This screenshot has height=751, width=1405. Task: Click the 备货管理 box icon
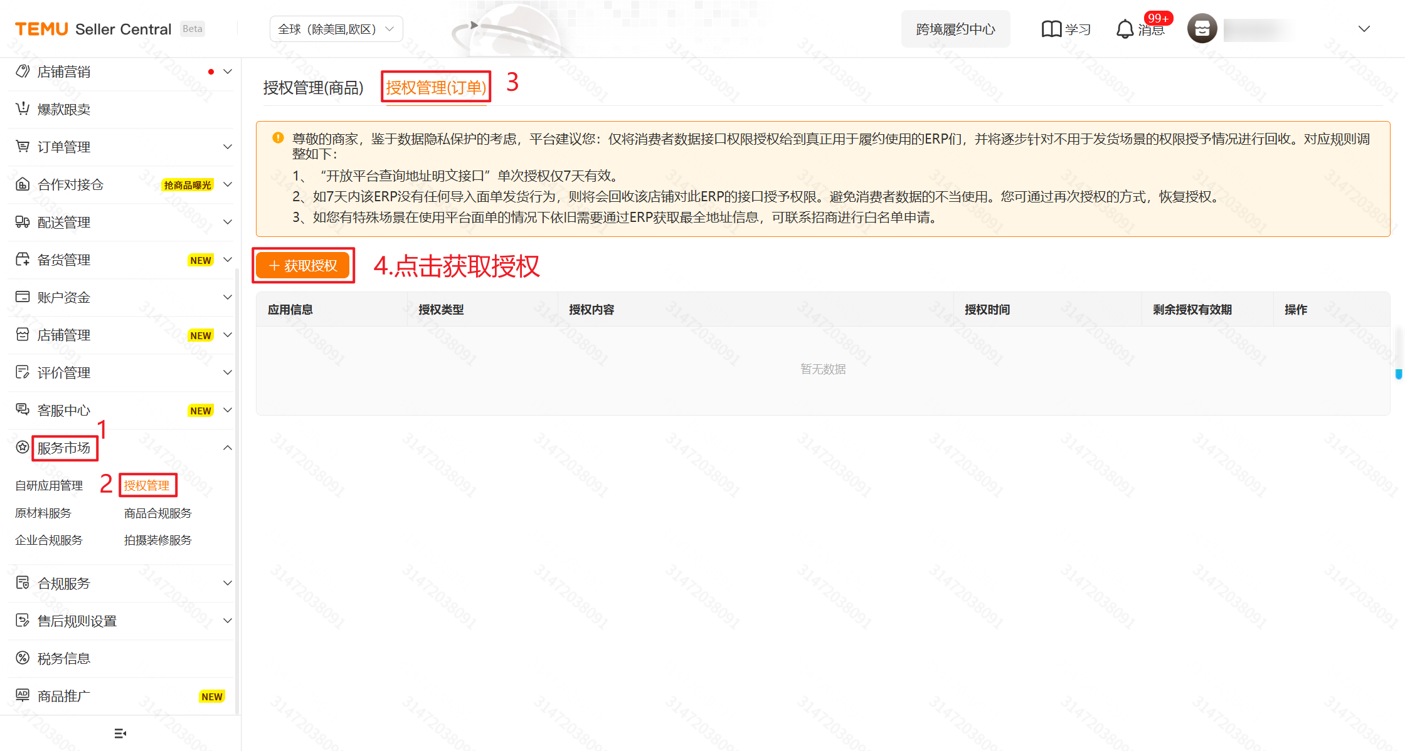[x=23, y=260]
